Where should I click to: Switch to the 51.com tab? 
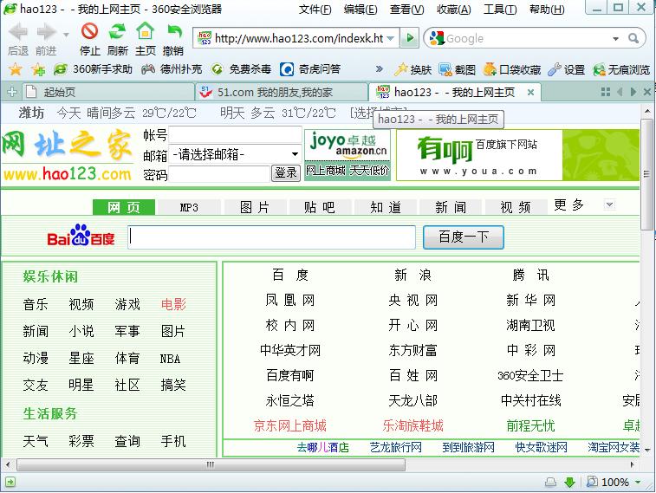pyautogui.click(x=282, y=92)
